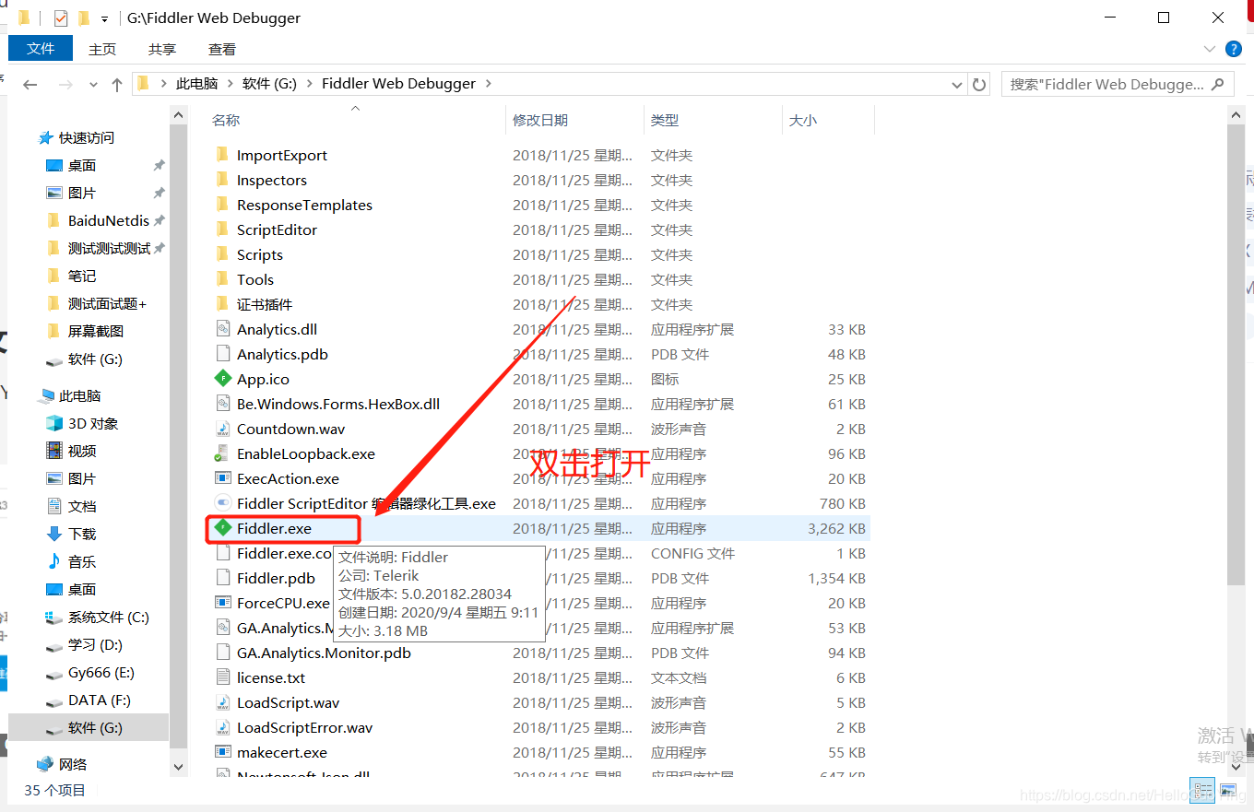This screenshot has width=1254, height=812.
Task: Select GA.Analytics.Monitor.pdb file
Action: click(x=324, y=653)
